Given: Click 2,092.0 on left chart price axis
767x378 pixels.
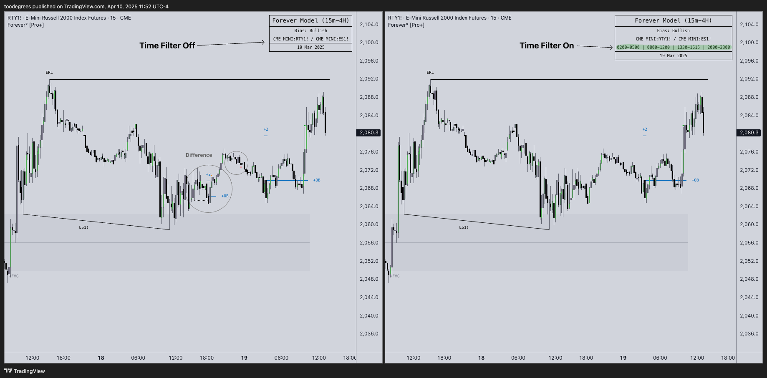Looking at the screenshot, I should tap(369, 79).
